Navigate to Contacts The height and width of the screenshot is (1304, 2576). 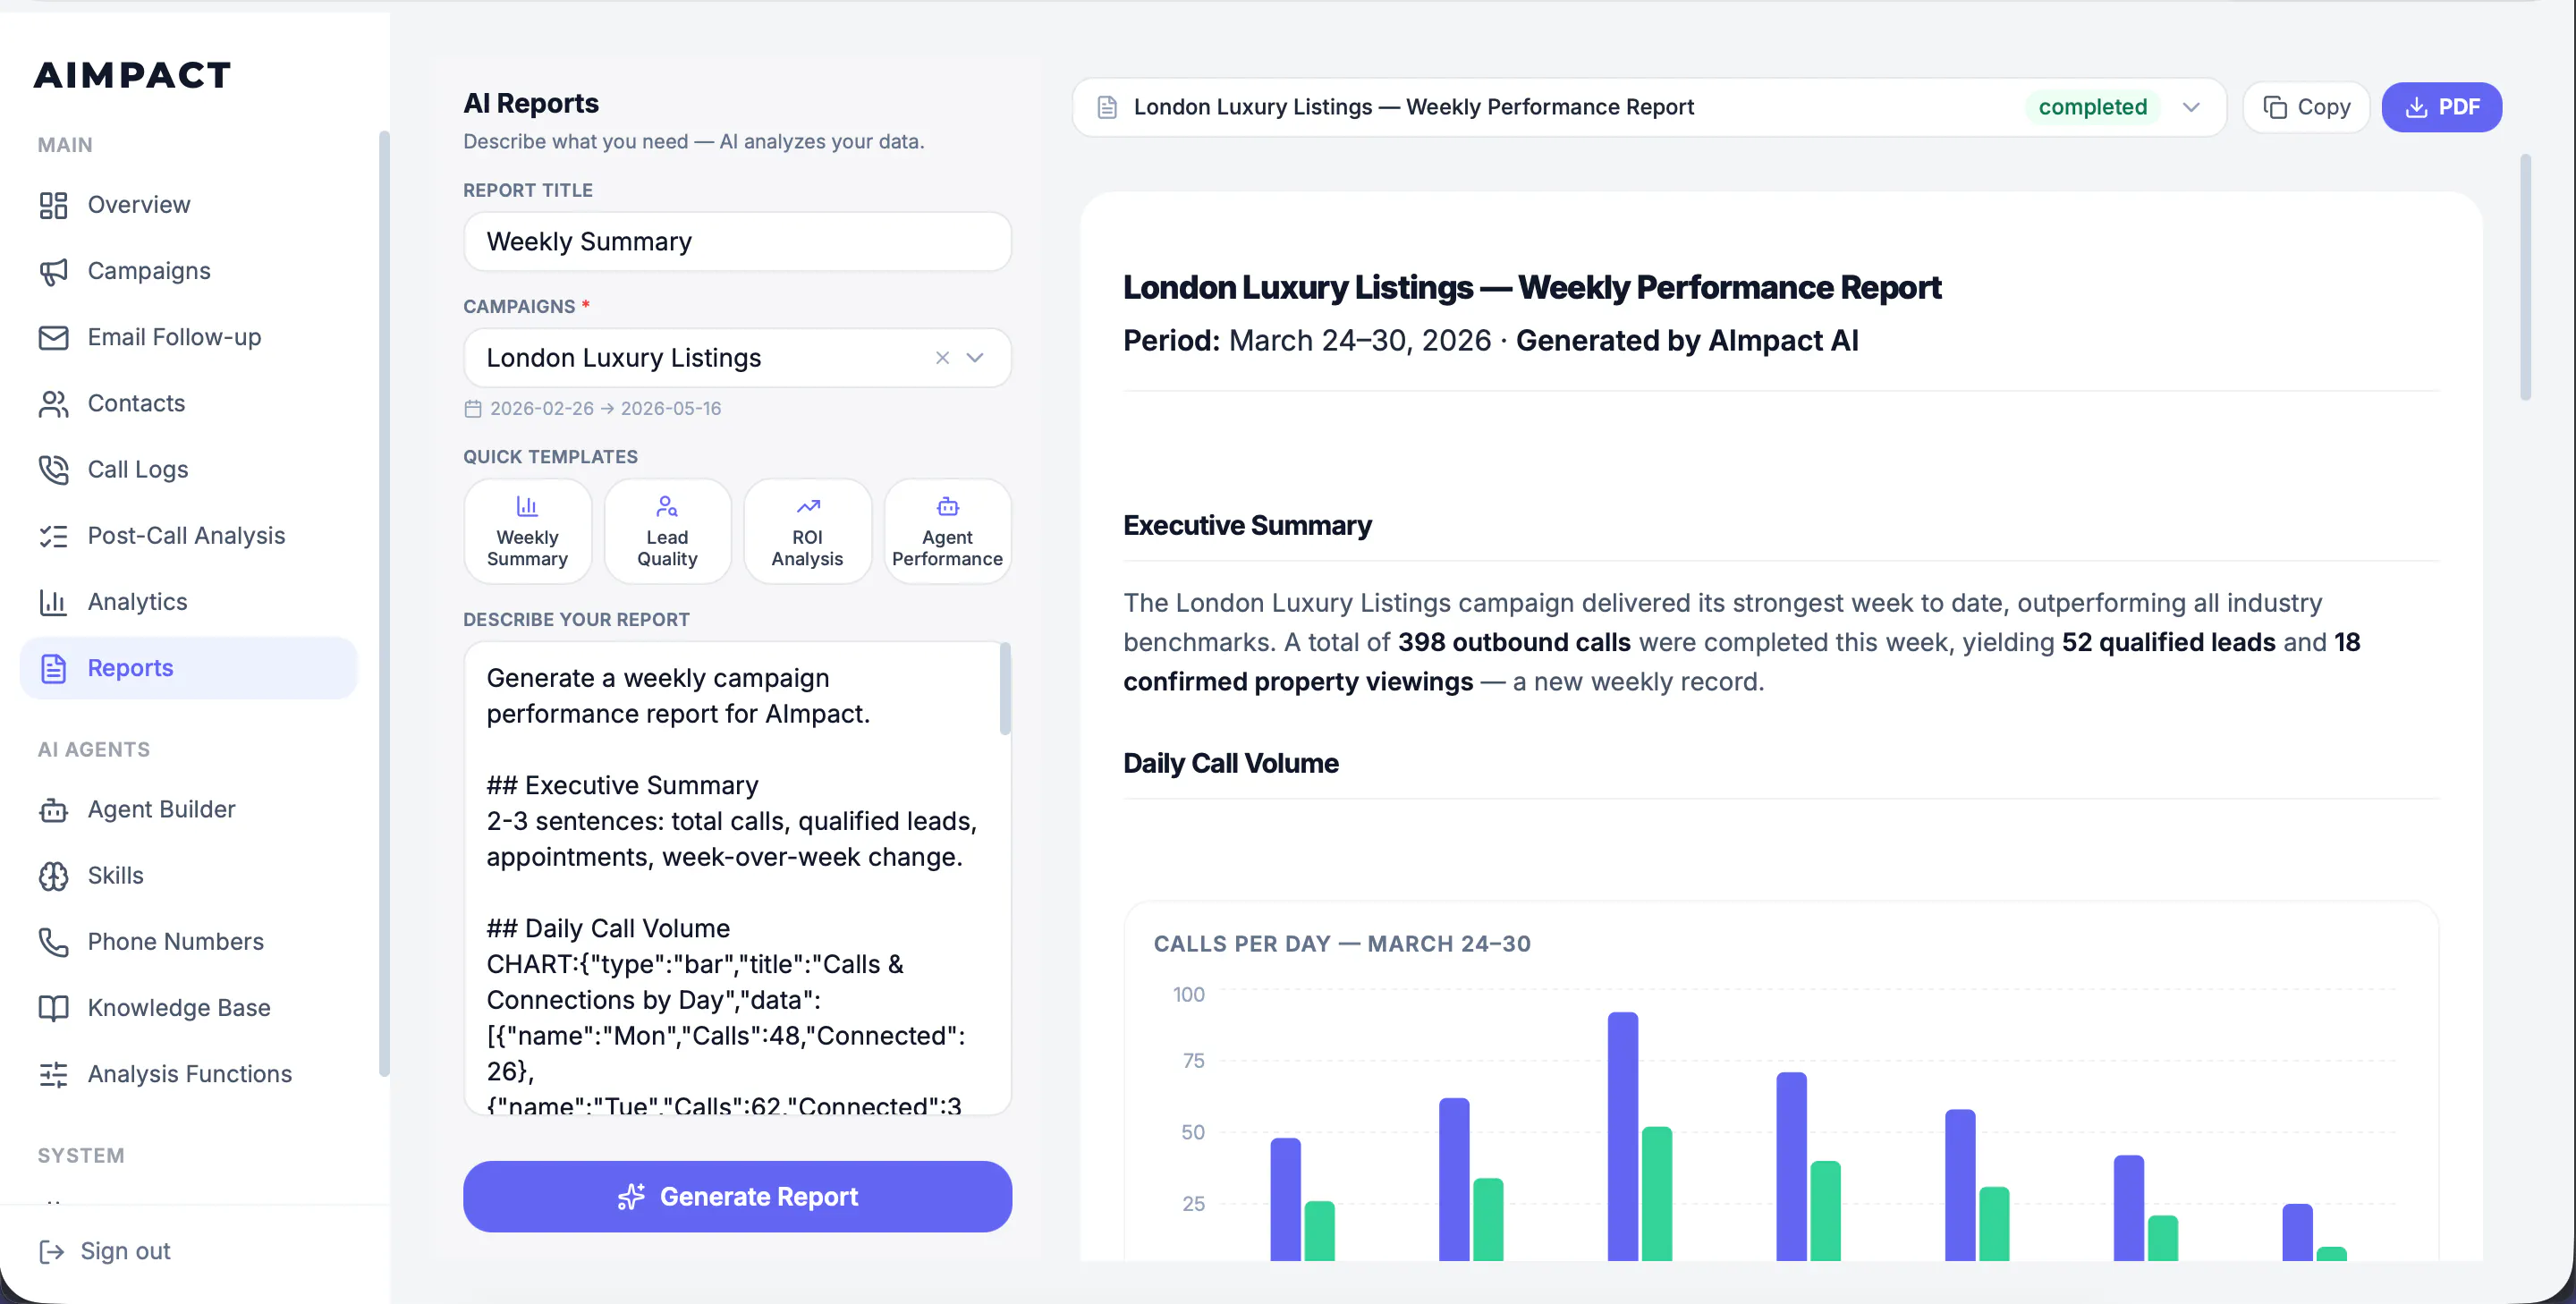188,403
